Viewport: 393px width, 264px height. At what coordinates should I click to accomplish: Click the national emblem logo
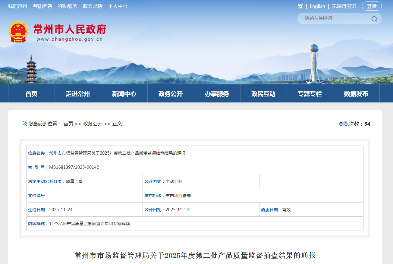18,32
